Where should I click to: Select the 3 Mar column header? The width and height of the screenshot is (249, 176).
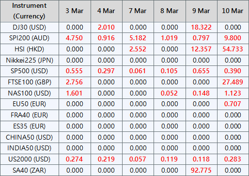75,11
